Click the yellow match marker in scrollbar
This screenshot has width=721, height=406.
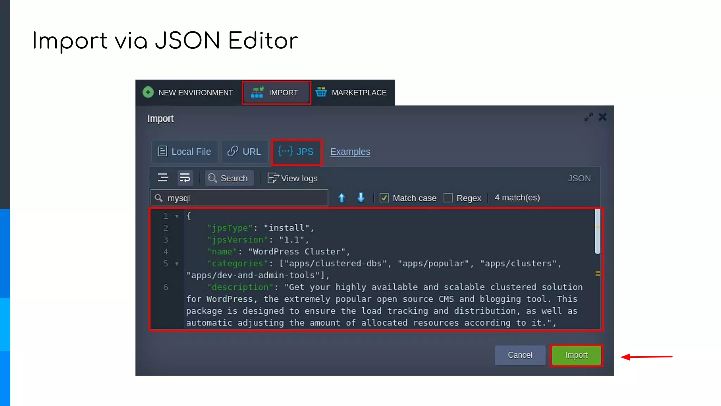tap(597, 273)
